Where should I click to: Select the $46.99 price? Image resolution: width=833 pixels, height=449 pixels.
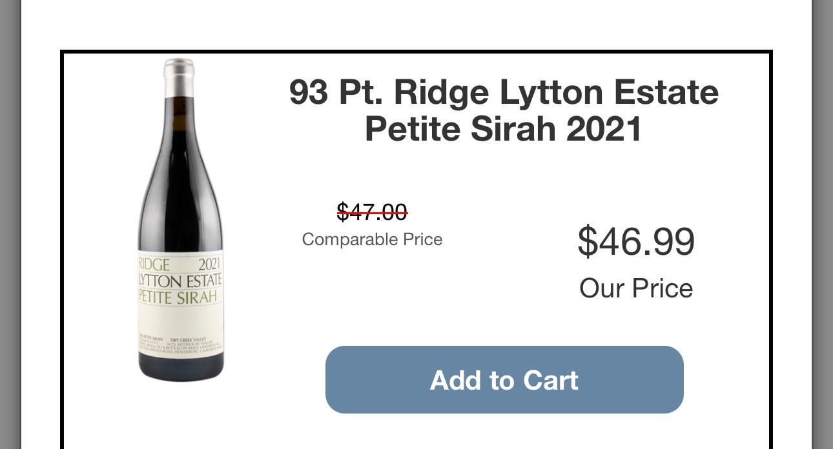(636, 241)
